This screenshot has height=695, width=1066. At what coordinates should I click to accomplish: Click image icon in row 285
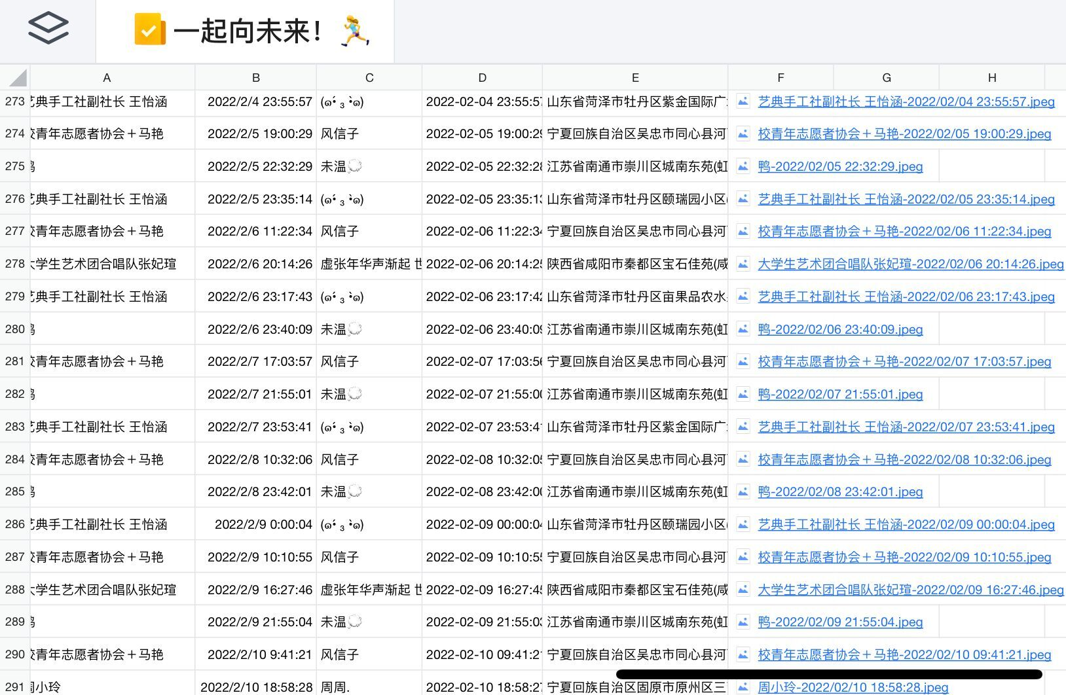743,491
